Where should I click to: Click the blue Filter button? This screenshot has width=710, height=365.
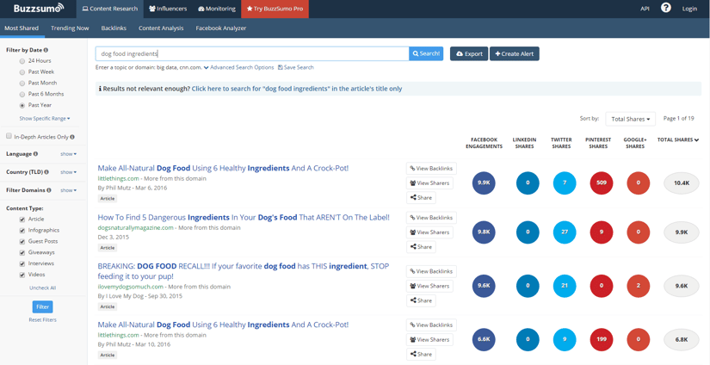42,306
